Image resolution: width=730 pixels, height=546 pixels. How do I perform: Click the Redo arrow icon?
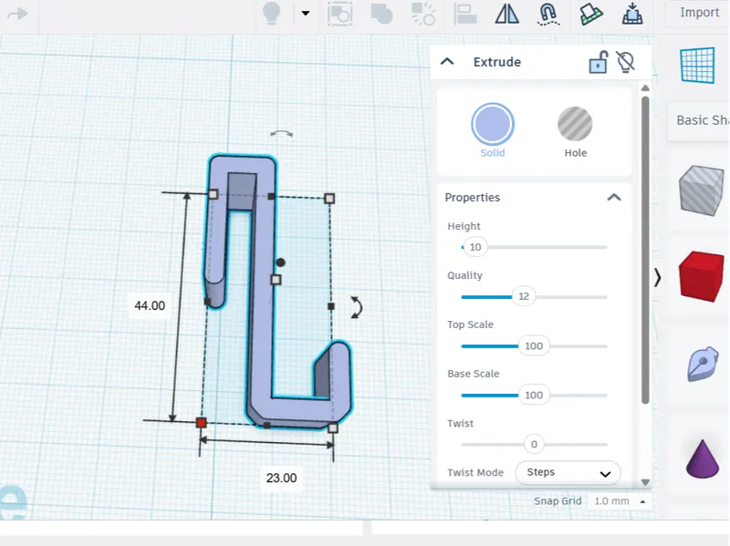coord(17,14)
